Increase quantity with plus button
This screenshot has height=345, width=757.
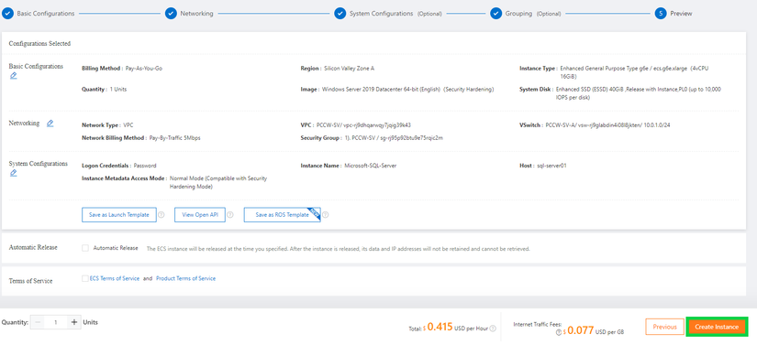click(74, 322)
